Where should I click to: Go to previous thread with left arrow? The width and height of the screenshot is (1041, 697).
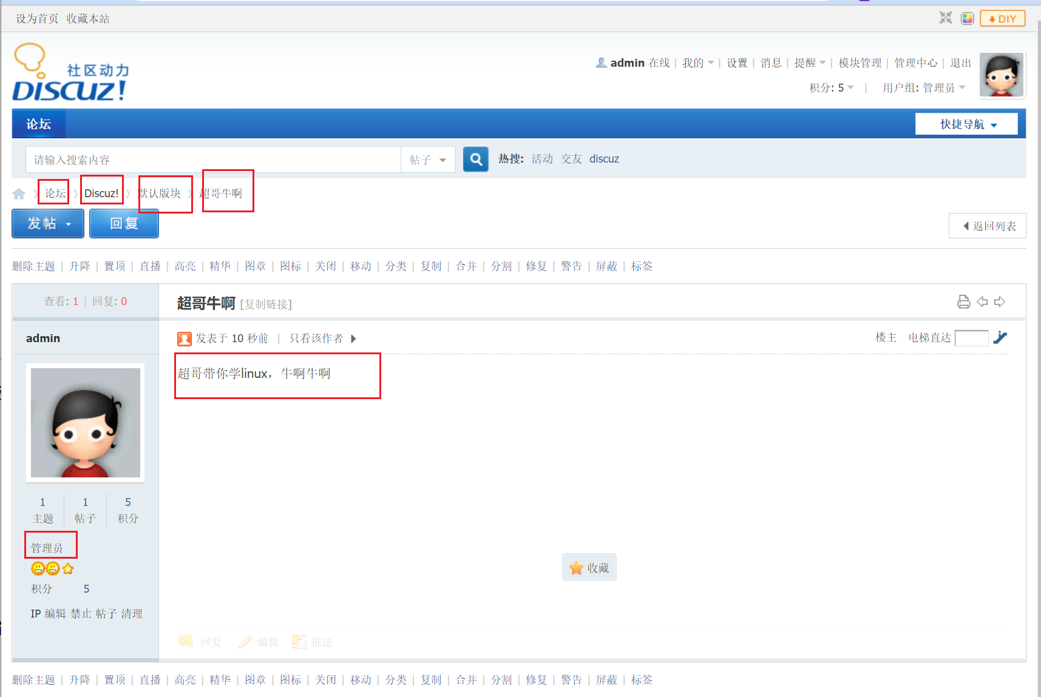pos(982,302)
